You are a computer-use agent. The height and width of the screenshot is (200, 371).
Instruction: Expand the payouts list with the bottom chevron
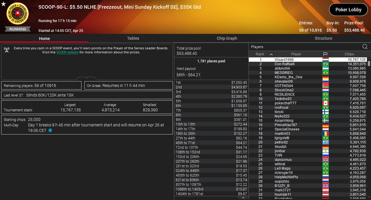243,198
